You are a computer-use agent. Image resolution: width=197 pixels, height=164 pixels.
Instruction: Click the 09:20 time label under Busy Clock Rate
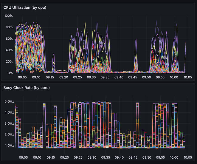pyautogui.click(x=64, y=157)
